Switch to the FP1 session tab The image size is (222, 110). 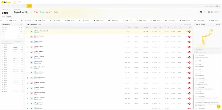[x=9, y=6]
